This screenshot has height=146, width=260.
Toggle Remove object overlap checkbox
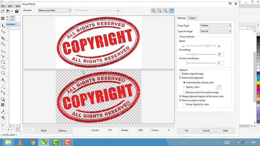point(180,100)
